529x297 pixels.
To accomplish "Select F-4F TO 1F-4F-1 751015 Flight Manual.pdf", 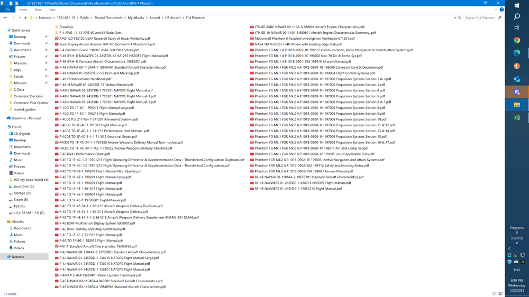I will [89, 235].
